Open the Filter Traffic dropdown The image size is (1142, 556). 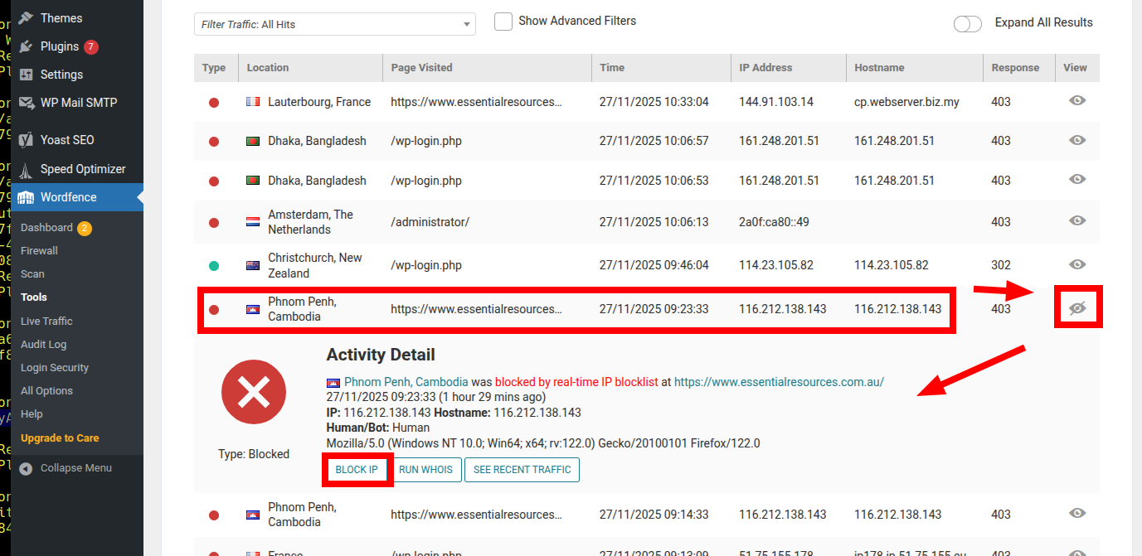[335, 24]
